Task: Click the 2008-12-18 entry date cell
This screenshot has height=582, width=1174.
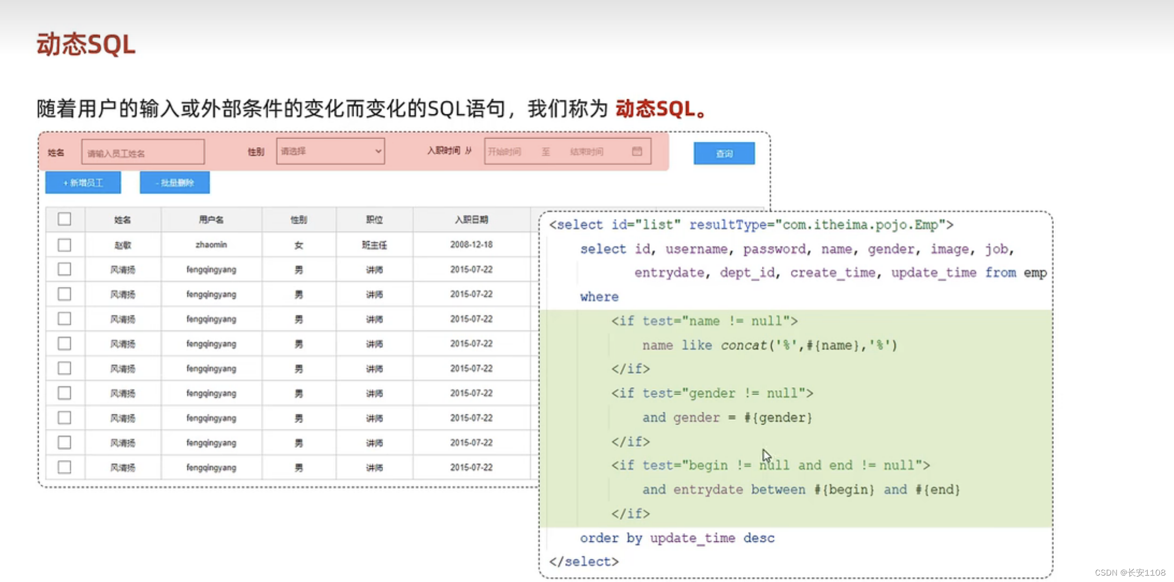Action: point(472,245)
